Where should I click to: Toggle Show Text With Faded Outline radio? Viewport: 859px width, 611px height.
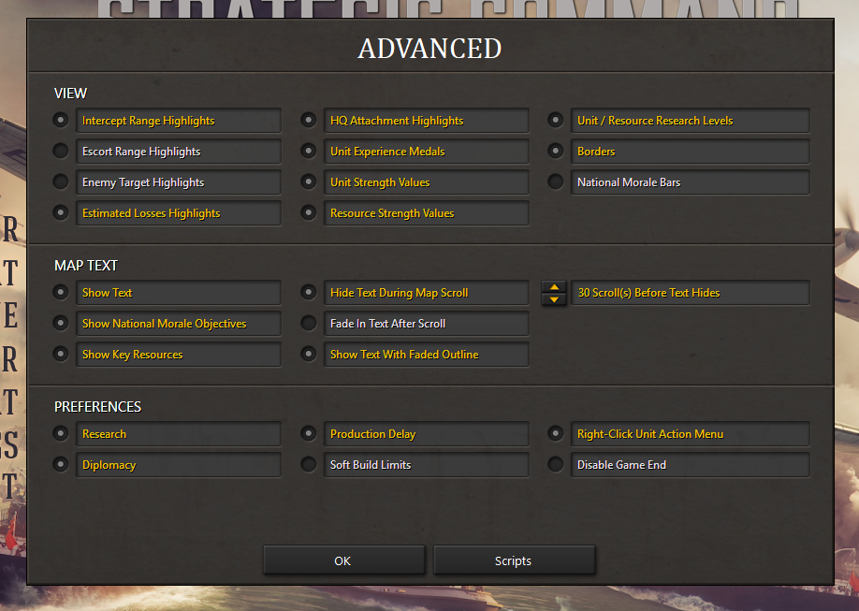click(309, 354)
